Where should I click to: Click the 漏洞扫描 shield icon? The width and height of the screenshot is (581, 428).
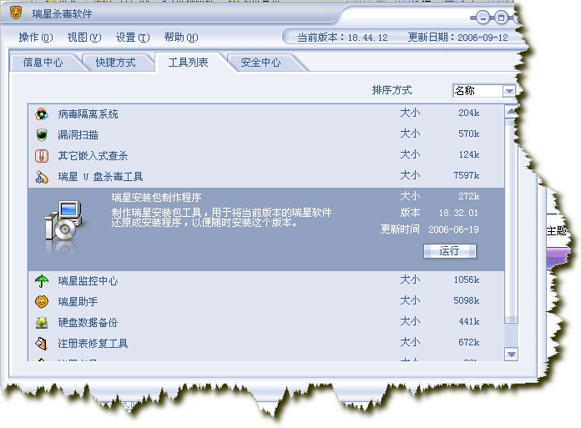pyautogui.click(x=42, y=135)
